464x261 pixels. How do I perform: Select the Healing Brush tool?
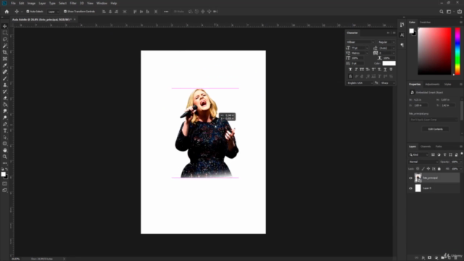click(x=5, y=72)
